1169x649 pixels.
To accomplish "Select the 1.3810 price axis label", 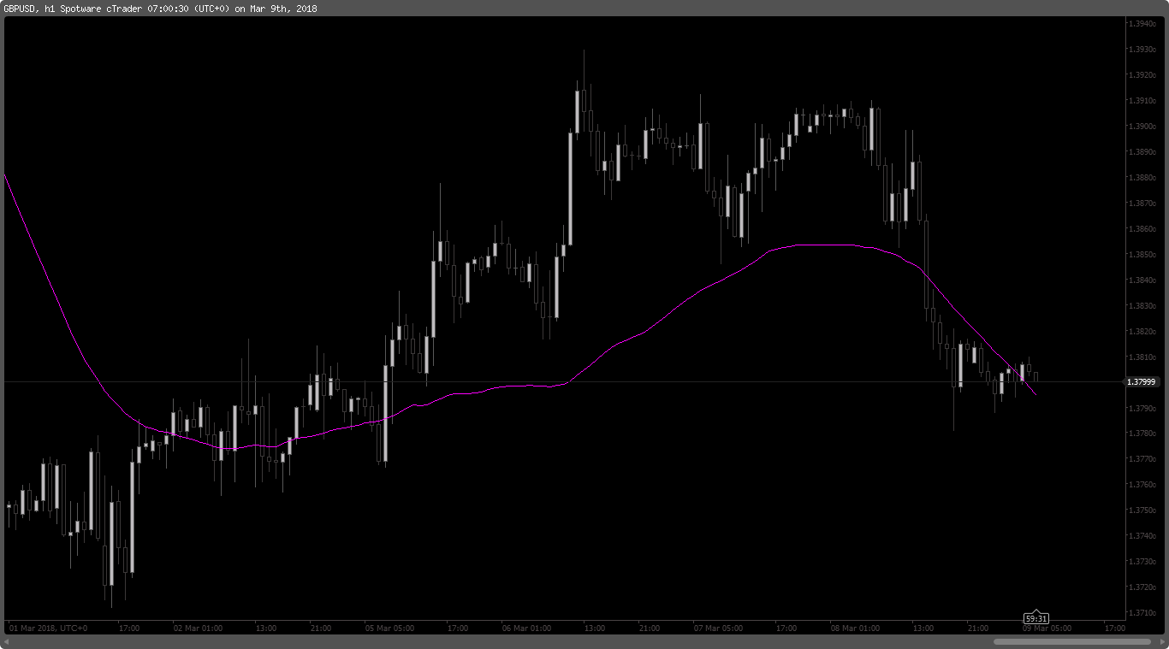I will (x=1142, y=357).
